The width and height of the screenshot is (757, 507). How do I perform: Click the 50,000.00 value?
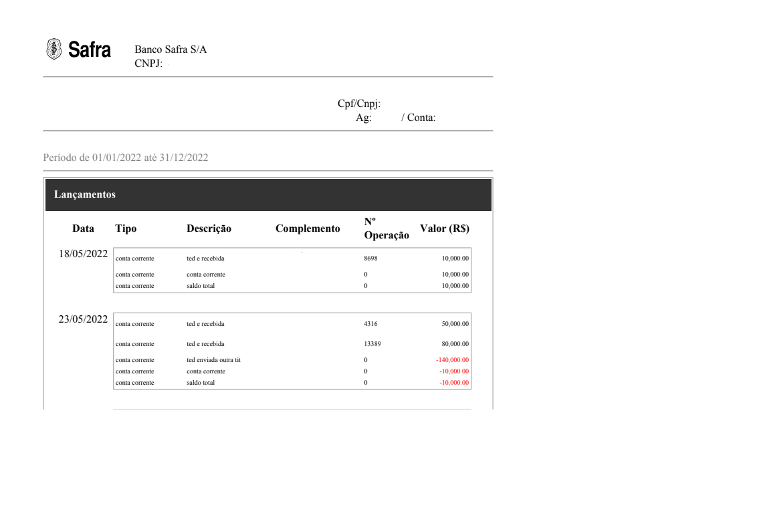point(455,324)
